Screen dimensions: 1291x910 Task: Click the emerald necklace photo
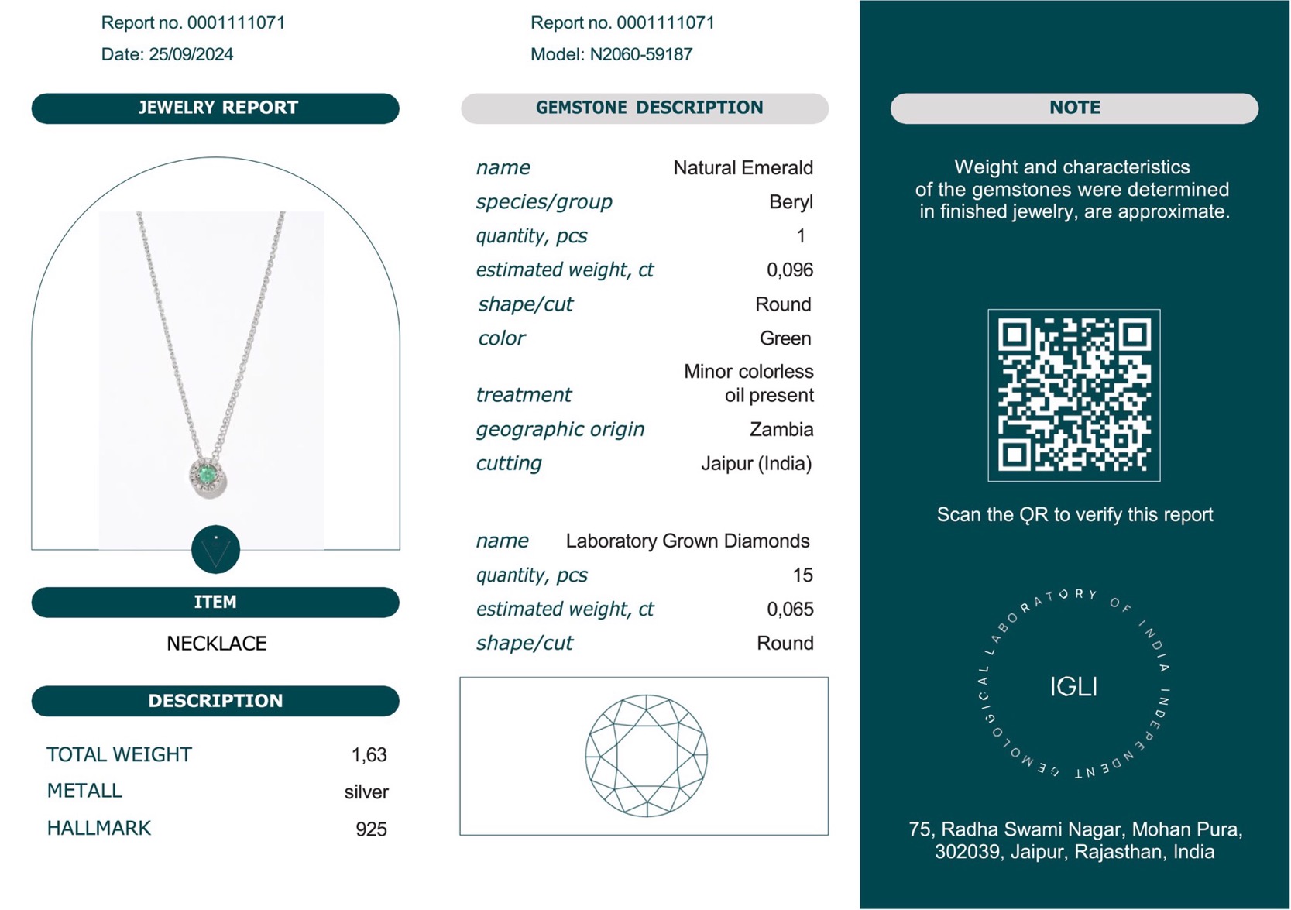(211, 380)
